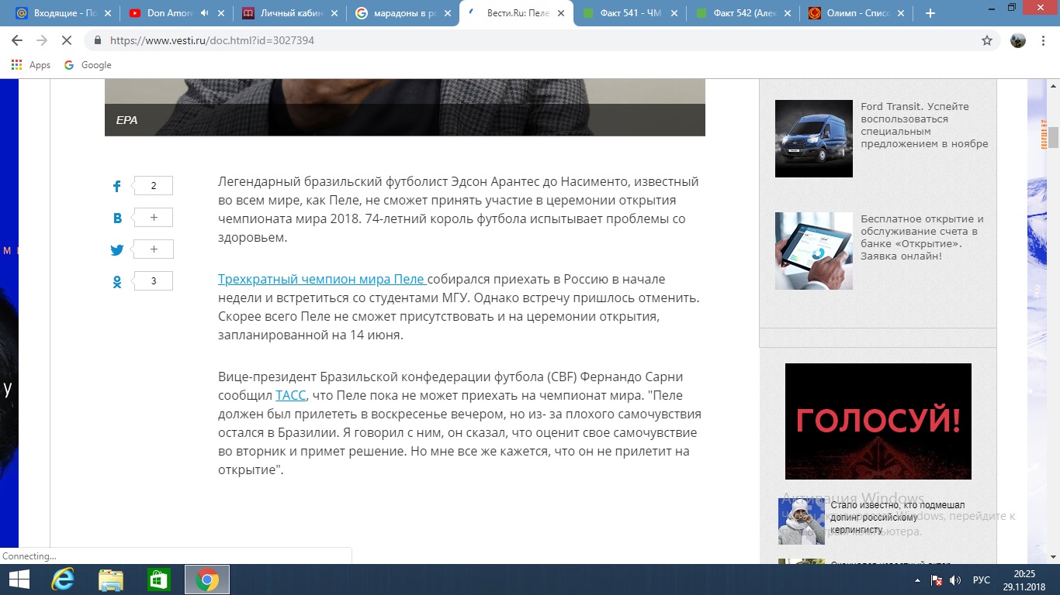The width and height of the screenshot is (1060, 595).
Task: Launch Internet Explorer from taskbar
Action: click(63, 580)
